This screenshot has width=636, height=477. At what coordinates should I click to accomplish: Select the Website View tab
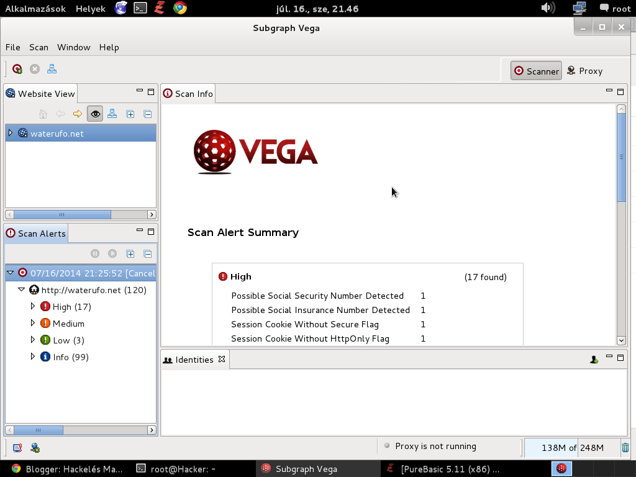40,94
